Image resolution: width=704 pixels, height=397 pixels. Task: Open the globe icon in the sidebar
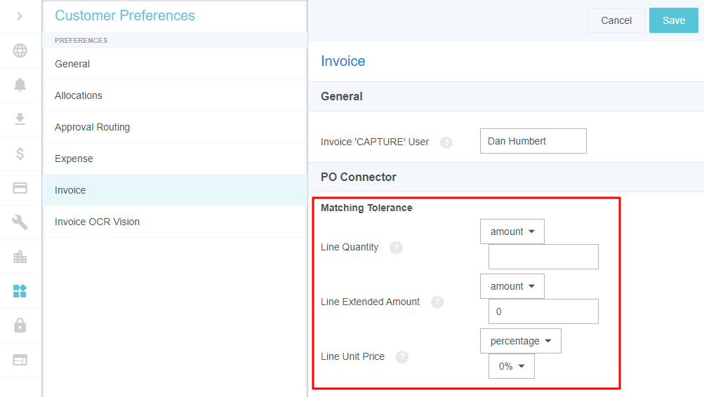20,51
